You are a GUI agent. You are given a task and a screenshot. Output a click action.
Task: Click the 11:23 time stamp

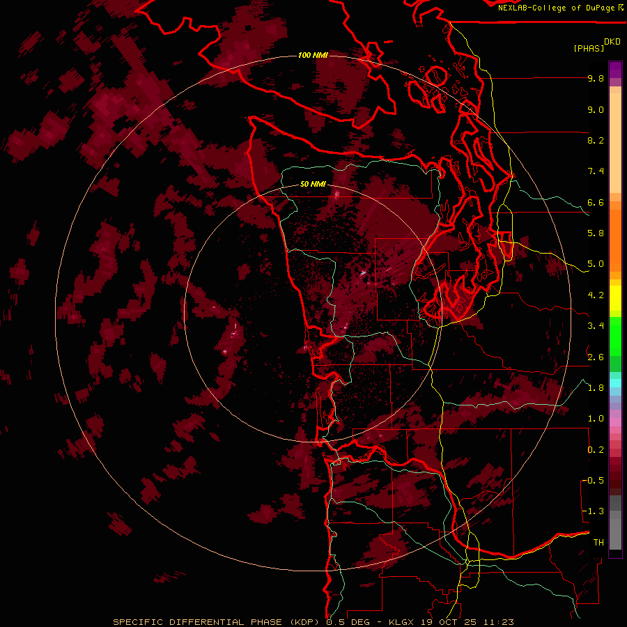click(499, 622)
